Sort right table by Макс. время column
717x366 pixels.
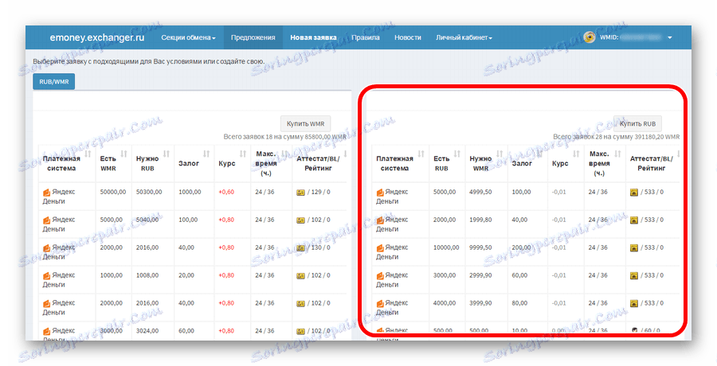coord(617,154)
